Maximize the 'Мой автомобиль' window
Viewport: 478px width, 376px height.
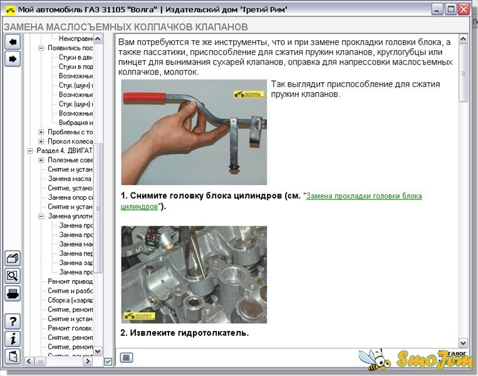pos(450,9)
